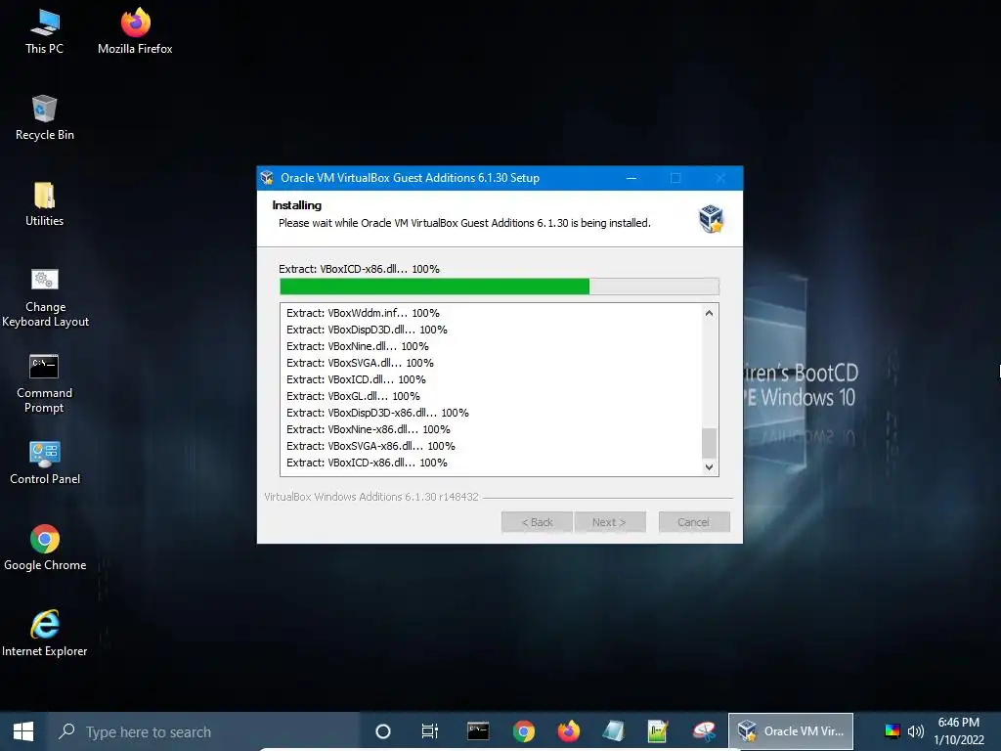Click last log line 'Extract: VBoxICD-x86.dll... 100%'
This screenshot has height=751, width=1001.
tap(367, 463)
